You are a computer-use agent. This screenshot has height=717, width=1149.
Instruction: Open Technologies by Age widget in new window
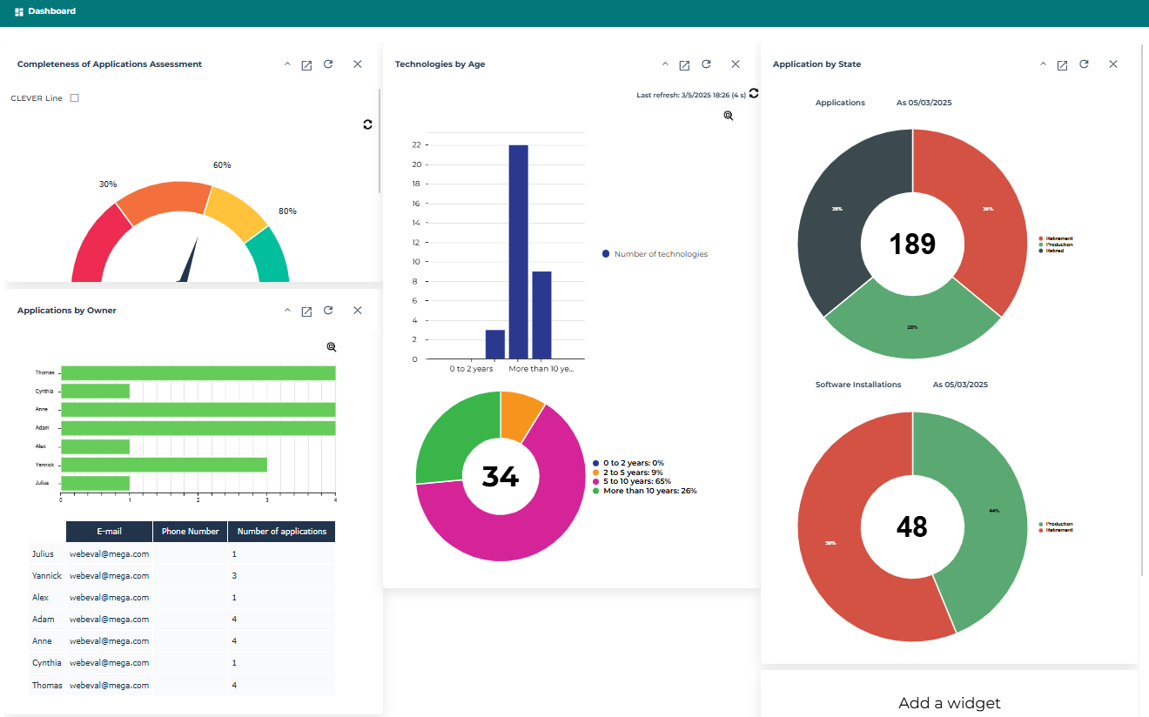pyautogui.click(x=684, y=65)
